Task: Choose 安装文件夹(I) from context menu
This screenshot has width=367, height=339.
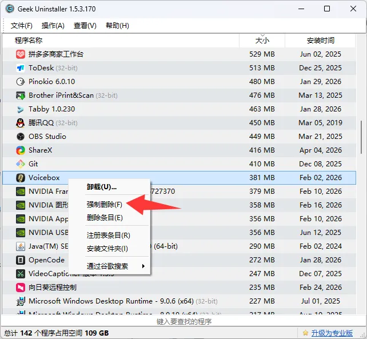Action: 109,249
